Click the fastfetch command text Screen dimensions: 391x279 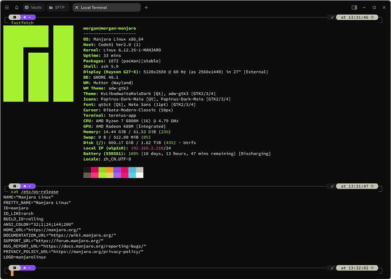point(22,23)
